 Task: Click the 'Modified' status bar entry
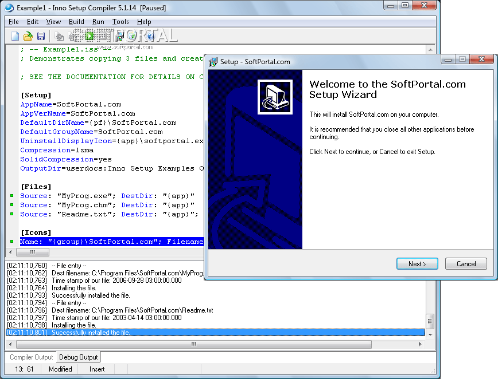[60, 369]
